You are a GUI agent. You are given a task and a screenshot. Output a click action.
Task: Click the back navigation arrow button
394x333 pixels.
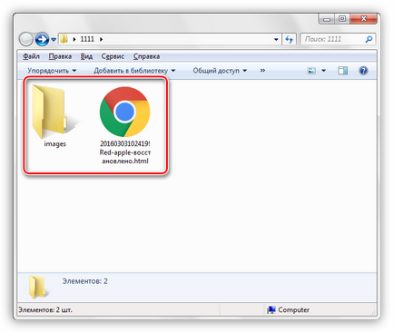(x=26, y=39)
